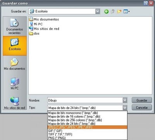Close the Guardar como dialog
The width and height of the screenshot is (155, 140).
point(151,3)
